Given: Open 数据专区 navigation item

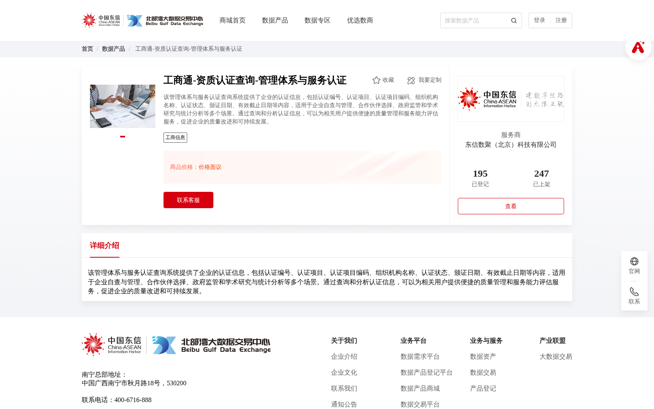Looking at the screenshot, I should tap(318, 20).
